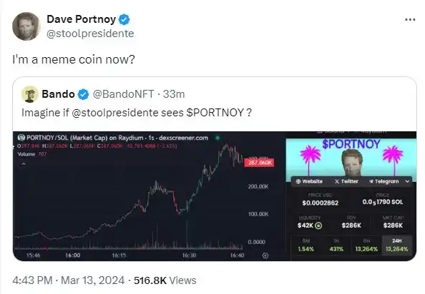The height and width of the screenshot is (294, 425).
Task: Click Bando's ape profile avatar
Action: click(x=30, y=94)
